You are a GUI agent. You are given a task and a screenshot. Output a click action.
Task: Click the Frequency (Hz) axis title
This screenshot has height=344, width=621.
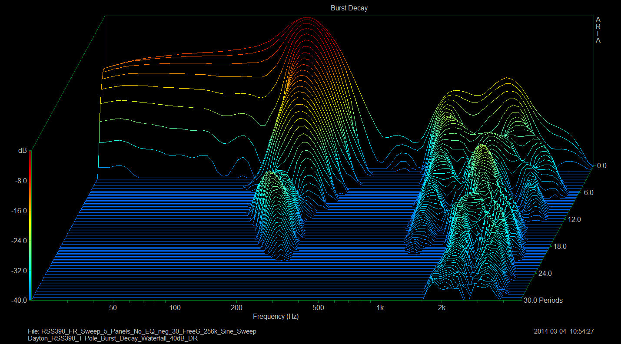[276, 317]
